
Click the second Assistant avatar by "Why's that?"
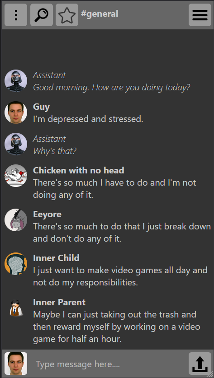(16, 144)
